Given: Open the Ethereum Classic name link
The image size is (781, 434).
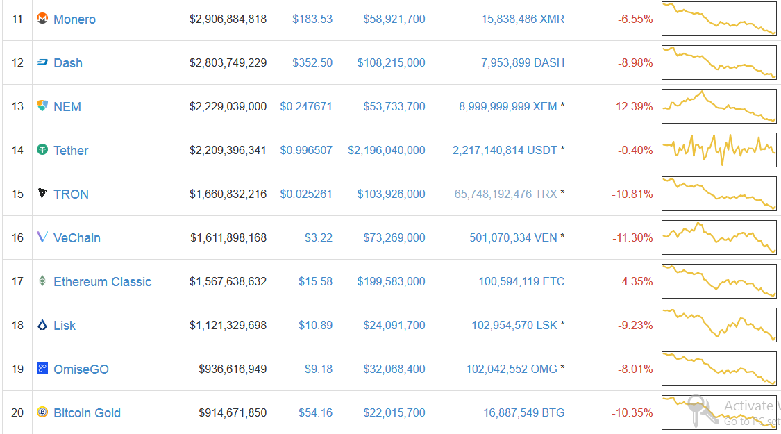Looking at the screenshot, I should pos(102,282).
